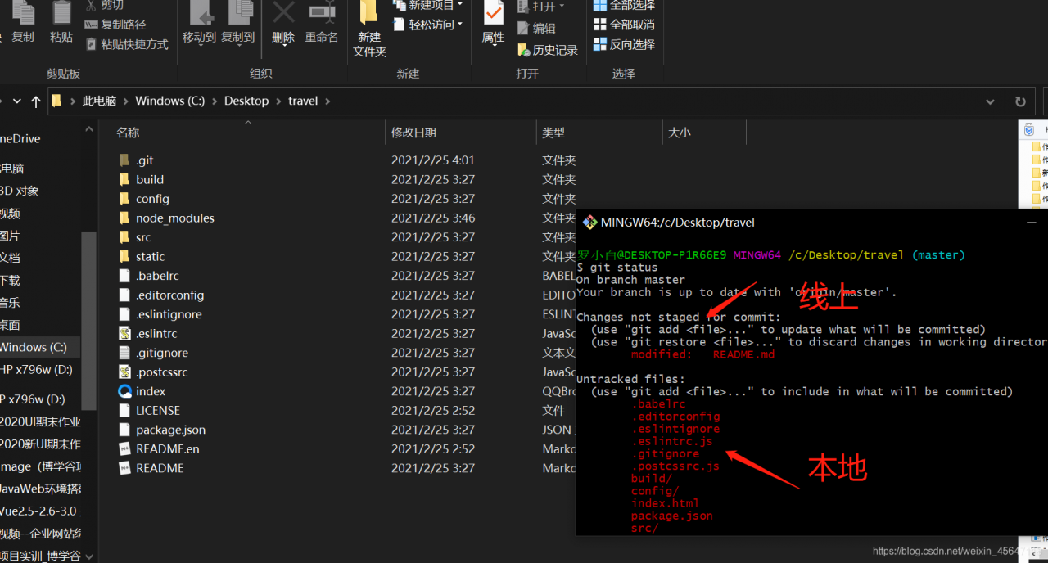
Task: Click "modified: README.md" in the terminal
Action: (702, 354)
